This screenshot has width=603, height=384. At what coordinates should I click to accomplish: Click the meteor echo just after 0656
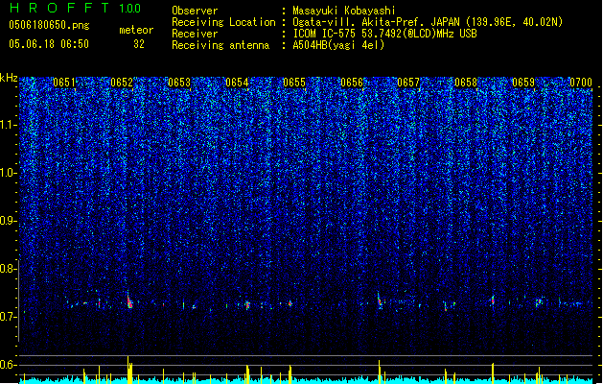(380, 300)
